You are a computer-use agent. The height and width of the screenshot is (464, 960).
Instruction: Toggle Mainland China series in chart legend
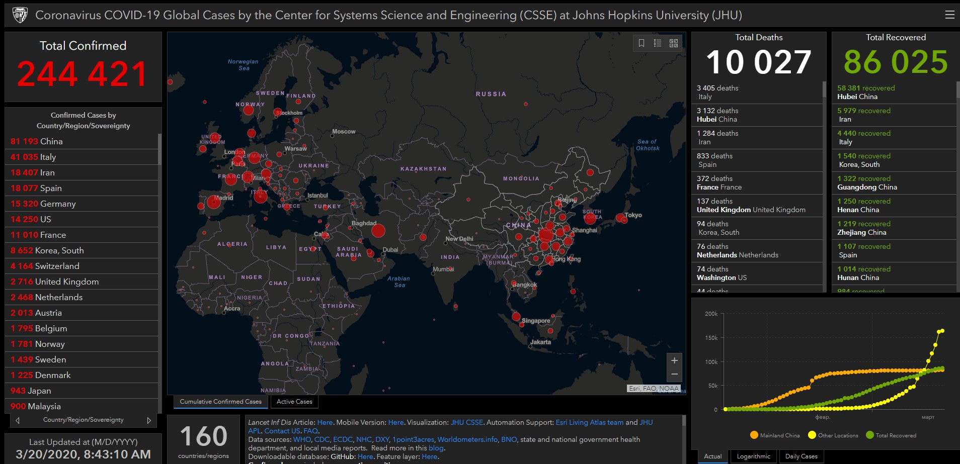[775, 435]
